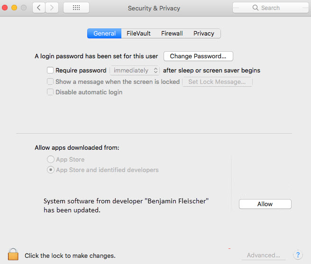311x264 pixels.
Task: Go back with the left chevron button
Action: (39, 8)
